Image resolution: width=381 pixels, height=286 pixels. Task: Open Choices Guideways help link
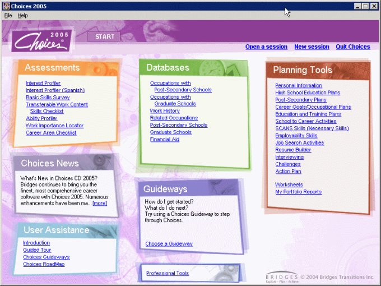tap(46, 257)
